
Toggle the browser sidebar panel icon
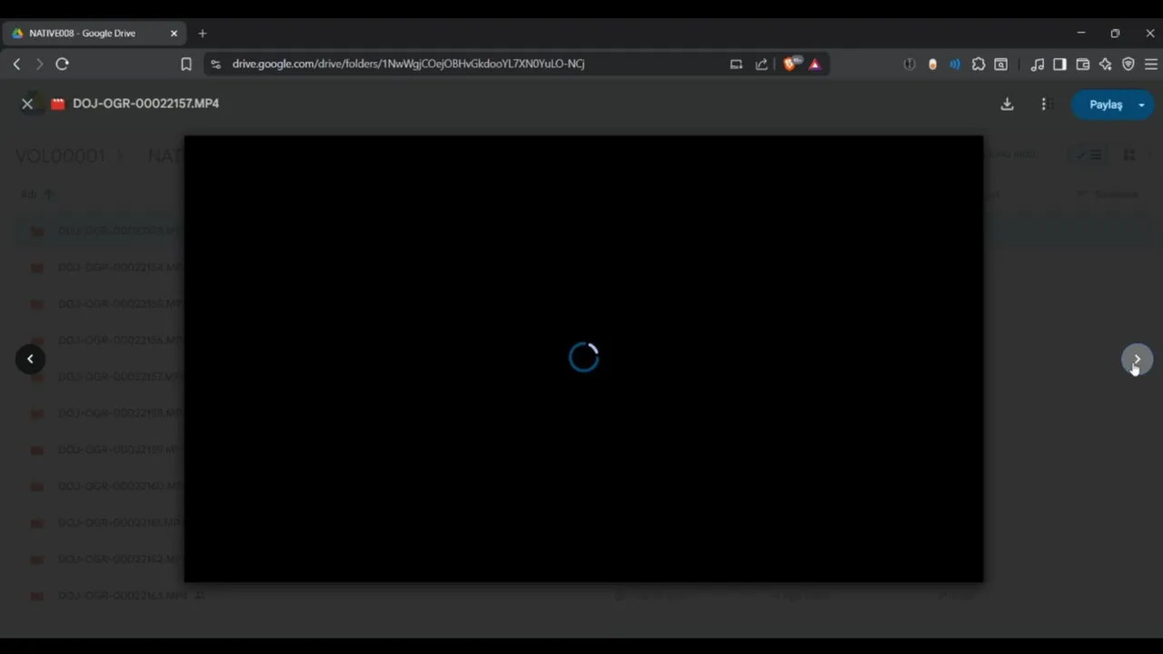[x=1059, y=64]
